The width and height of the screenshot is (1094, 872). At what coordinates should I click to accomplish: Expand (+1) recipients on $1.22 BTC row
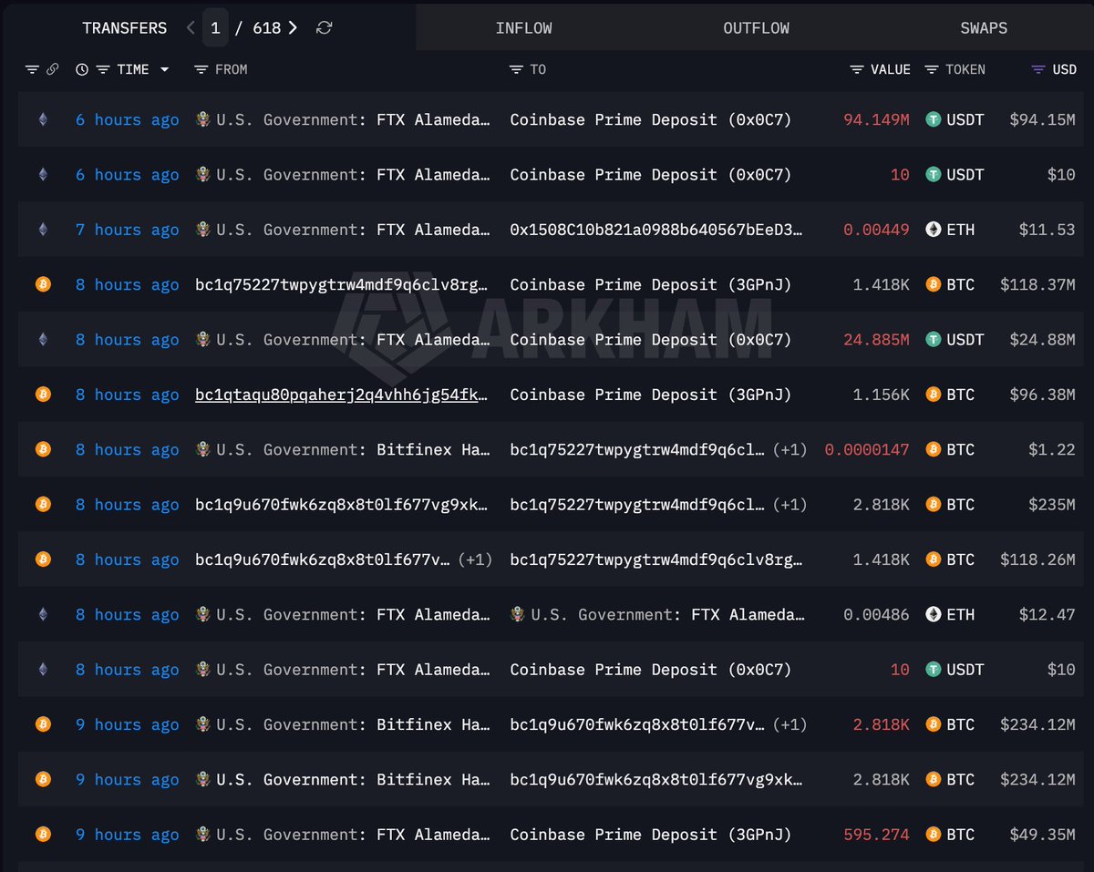(x=790, y=449)
